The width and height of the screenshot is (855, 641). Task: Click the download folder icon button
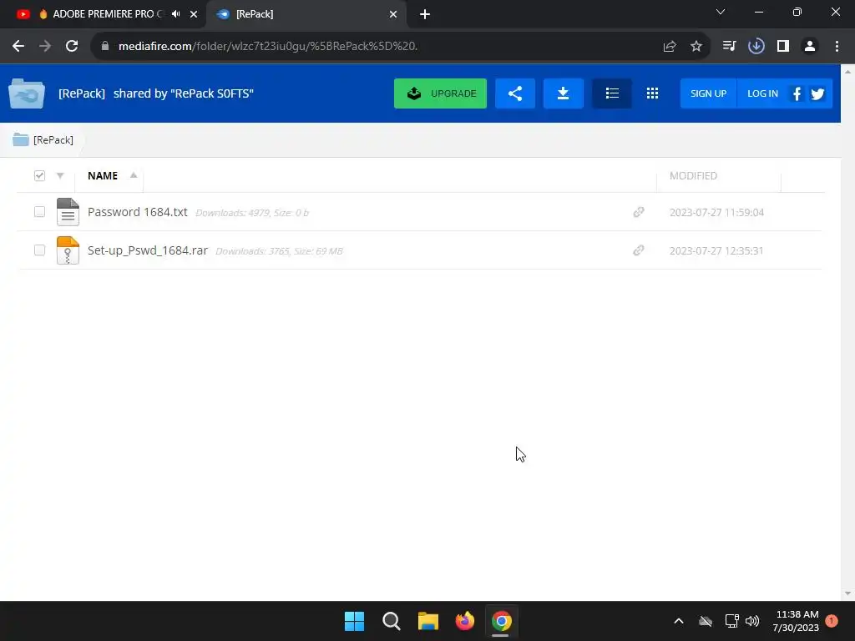click(x=564, y=93)
